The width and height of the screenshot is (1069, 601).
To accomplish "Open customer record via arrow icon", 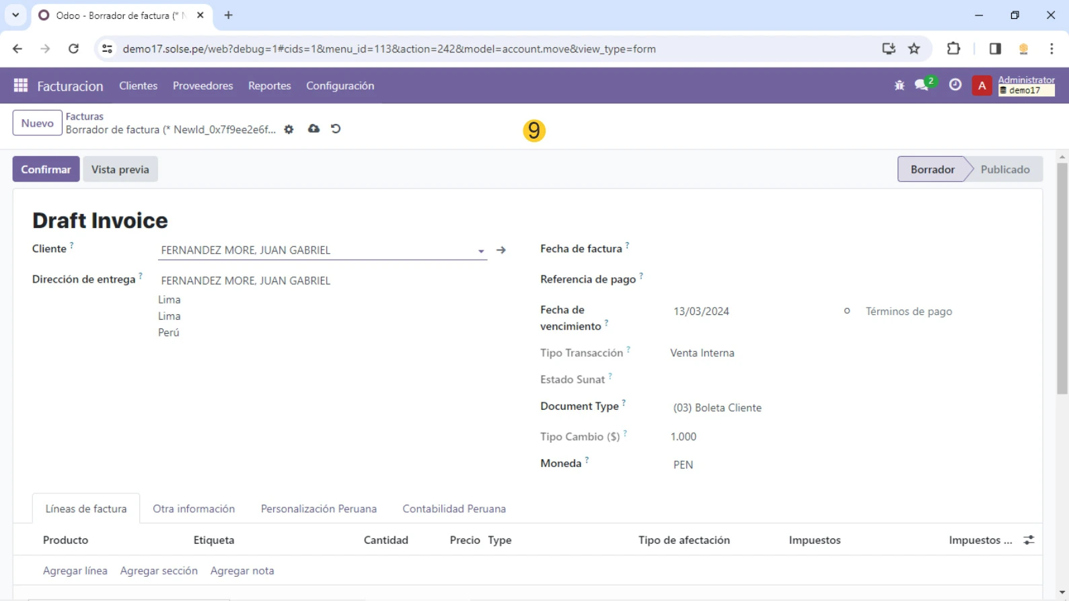I will click(501, 250).
